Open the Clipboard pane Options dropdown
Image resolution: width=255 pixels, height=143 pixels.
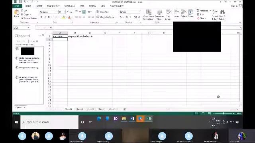pyautogui.click(x=20, y=107)
